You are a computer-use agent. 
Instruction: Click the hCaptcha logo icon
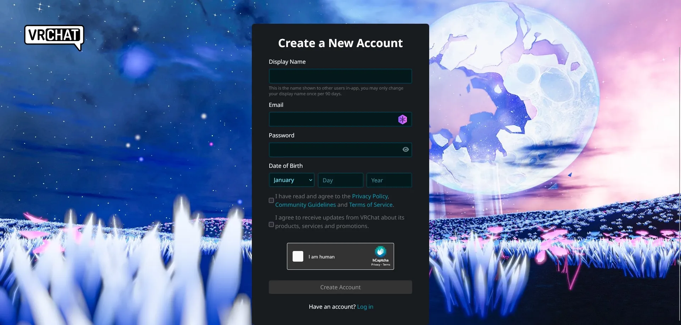click(x=380, y=251)
